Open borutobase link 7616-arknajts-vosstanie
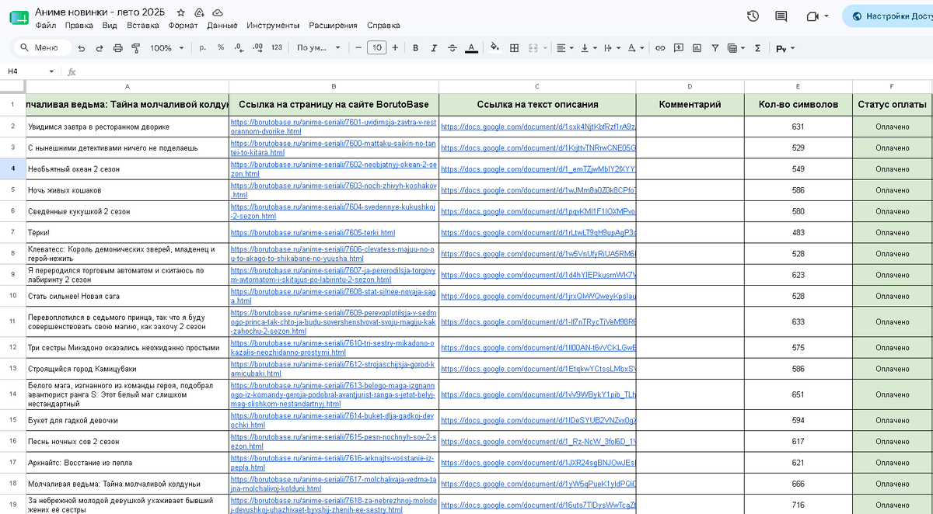Screen dimensions: 933x514 click(334, 463)
